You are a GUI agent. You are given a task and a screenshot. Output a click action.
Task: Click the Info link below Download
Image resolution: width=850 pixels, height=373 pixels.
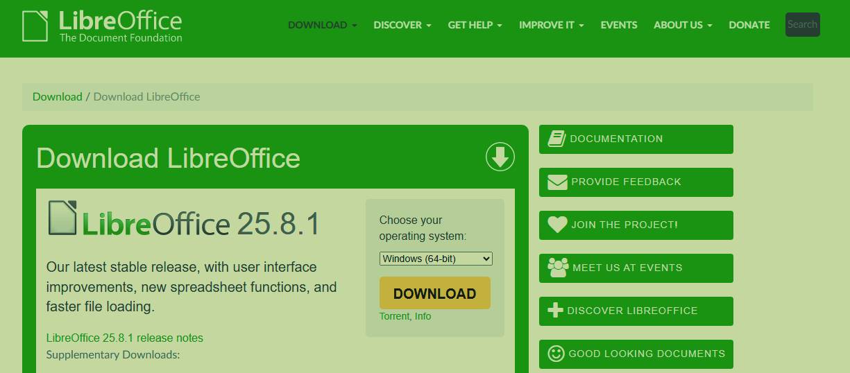423,316
